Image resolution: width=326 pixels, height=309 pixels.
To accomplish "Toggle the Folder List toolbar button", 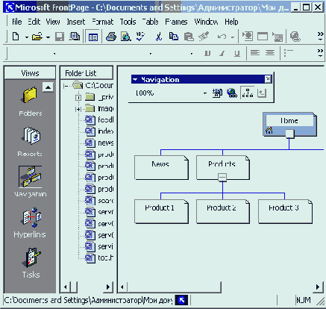I will coord(93,37).
